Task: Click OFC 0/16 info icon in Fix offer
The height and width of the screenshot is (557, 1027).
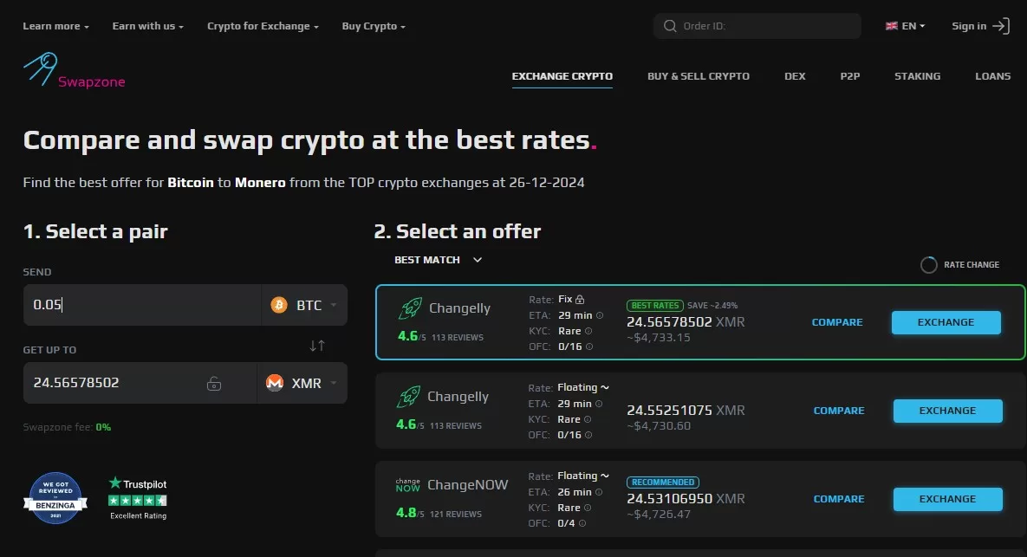Action: point(588,347)
